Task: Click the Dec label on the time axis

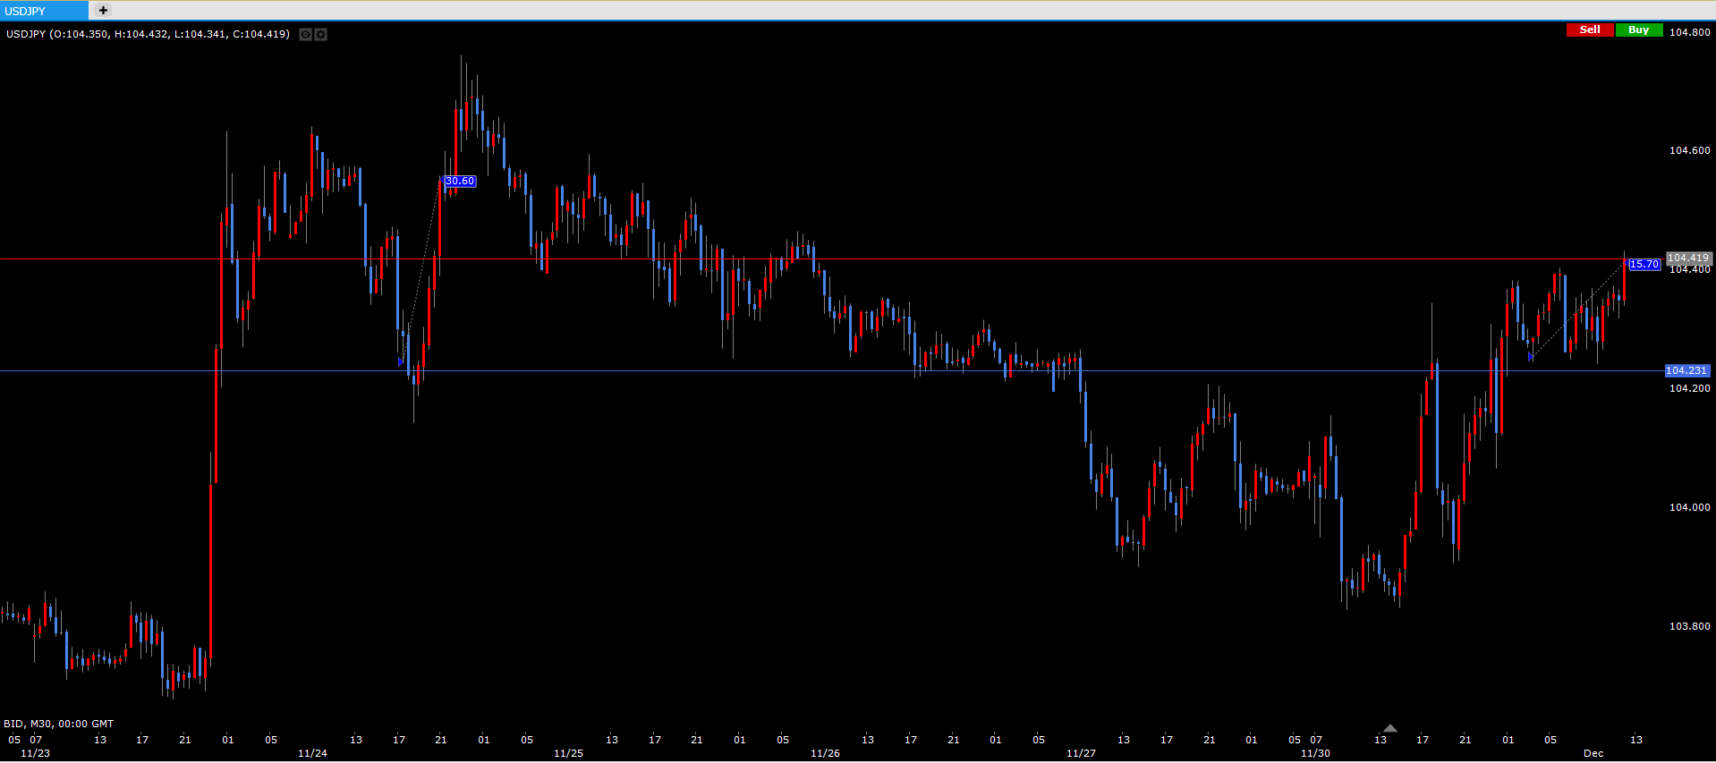Action: pyautogui.click(x=1593, y=753)
